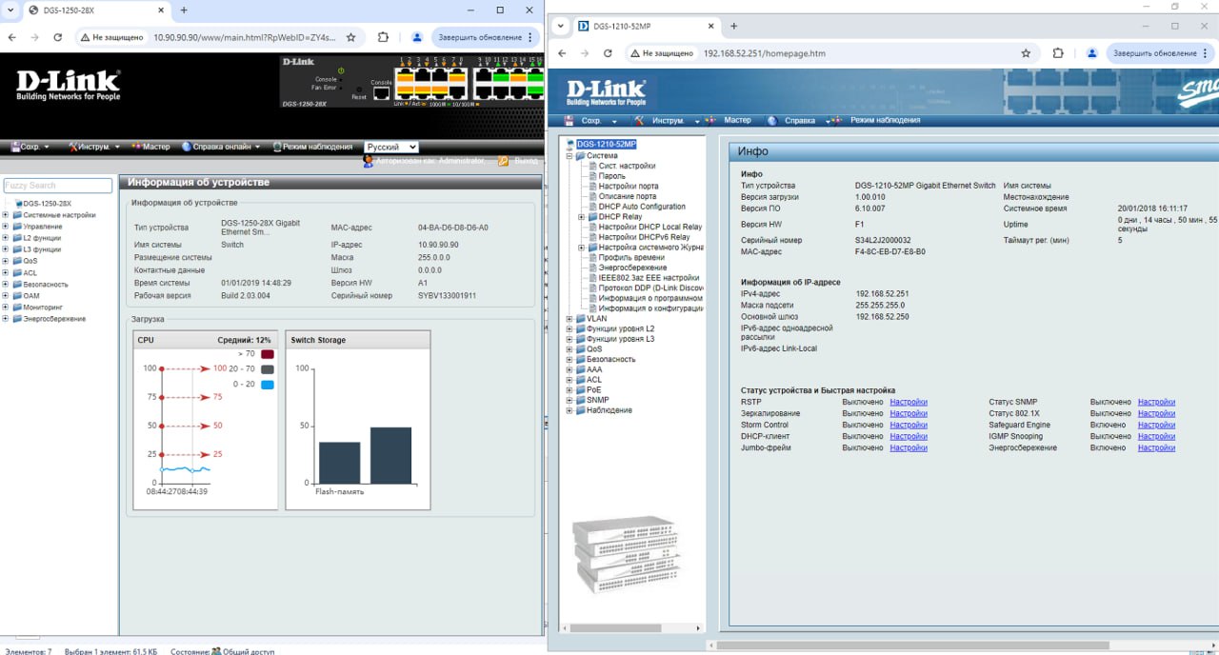Select the DGS-1210-52MP root node
Image resolution: width=1219 pixels, height=655 pixels.
(606, 144)
